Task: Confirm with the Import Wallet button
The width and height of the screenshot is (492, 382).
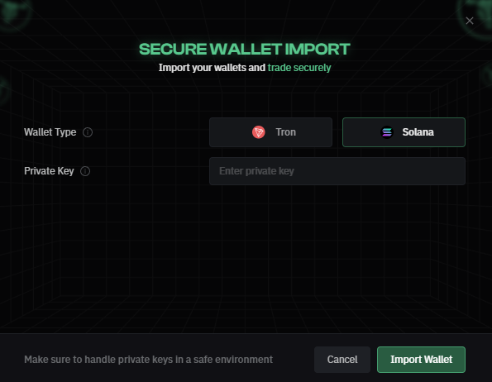Action: [x=421, y=360]
